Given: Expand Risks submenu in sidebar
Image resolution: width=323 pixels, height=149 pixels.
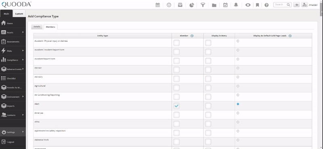Looking at the screenshot, I should [23, 51].
